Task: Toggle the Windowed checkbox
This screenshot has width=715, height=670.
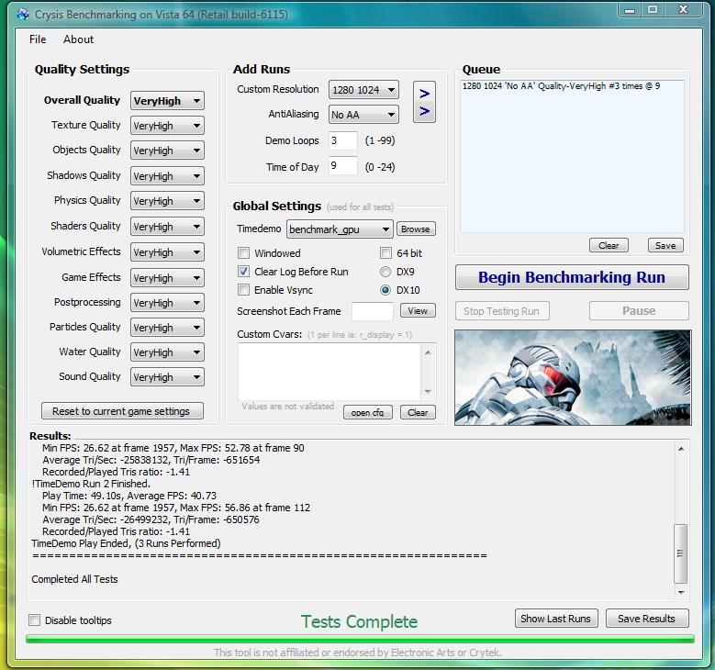Action: pyautogui.click(x=244, y=252)
